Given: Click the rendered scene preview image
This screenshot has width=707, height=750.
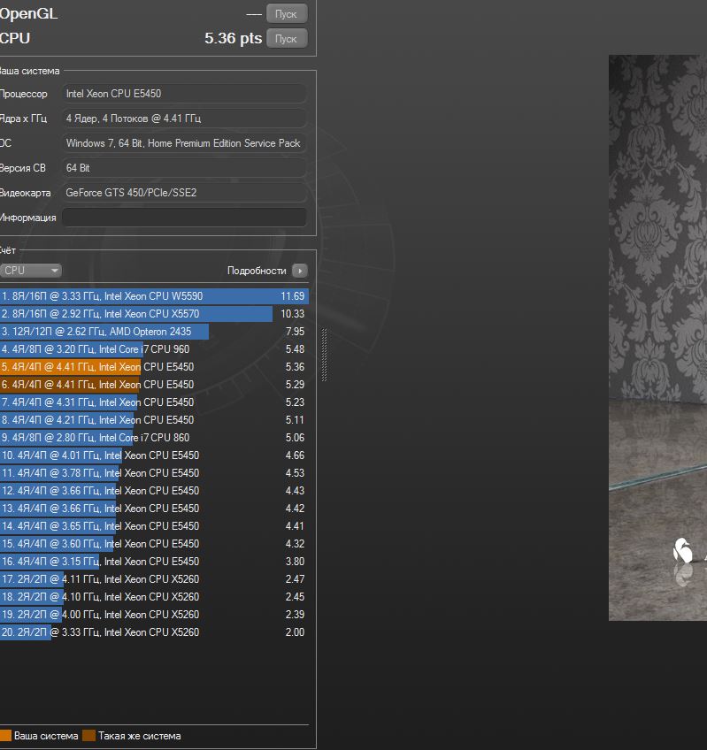Looking at the screenshot, I should pyautogui.click(x=657, y=338).
